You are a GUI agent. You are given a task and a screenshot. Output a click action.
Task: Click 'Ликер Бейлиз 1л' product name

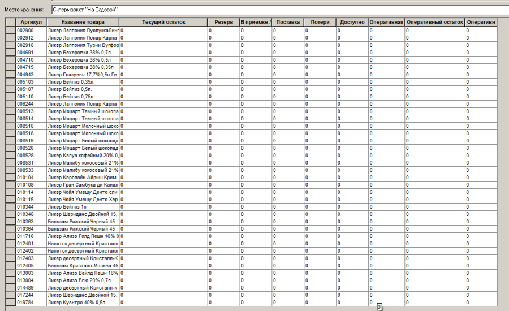(x=83, y=207)
